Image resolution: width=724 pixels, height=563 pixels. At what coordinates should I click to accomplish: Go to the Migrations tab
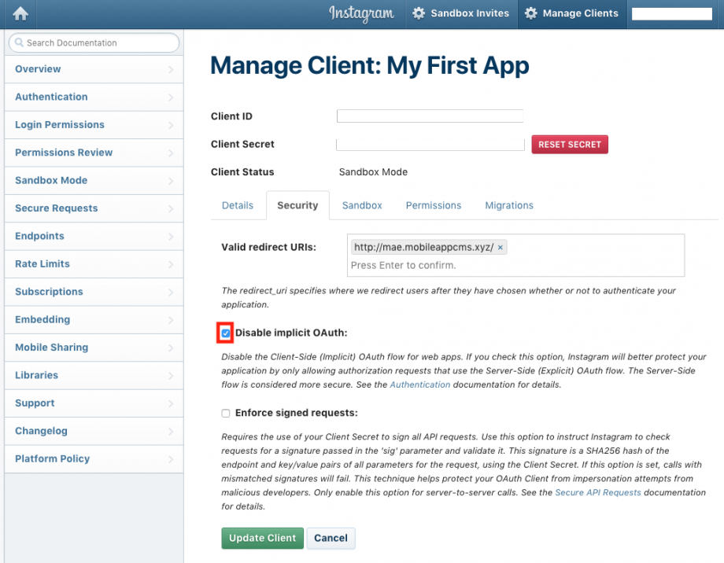tap(509, 205)
